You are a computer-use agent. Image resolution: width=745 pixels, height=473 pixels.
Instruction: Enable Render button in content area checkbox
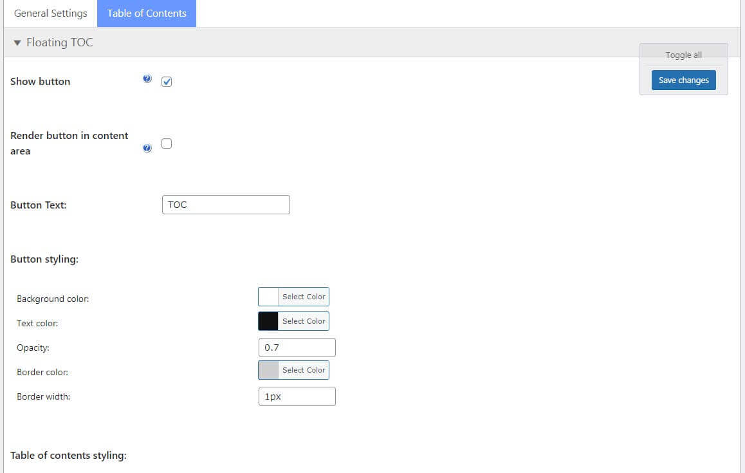click(167, 144)
